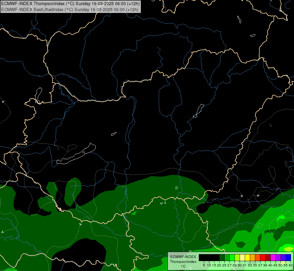
Task: Click the ThompsonIndex title line at top
Action: [x=70, y=4]
